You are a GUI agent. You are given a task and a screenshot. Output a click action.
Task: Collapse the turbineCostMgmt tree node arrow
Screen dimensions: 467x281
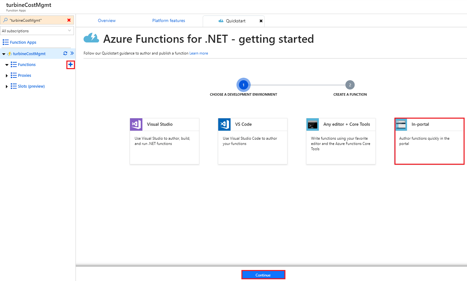(x=4, y=54)
